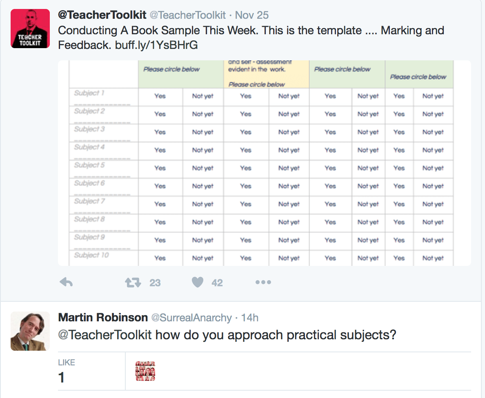
Task: Click Martin Robinson's profile photo
Action: [x=30, y=331]
